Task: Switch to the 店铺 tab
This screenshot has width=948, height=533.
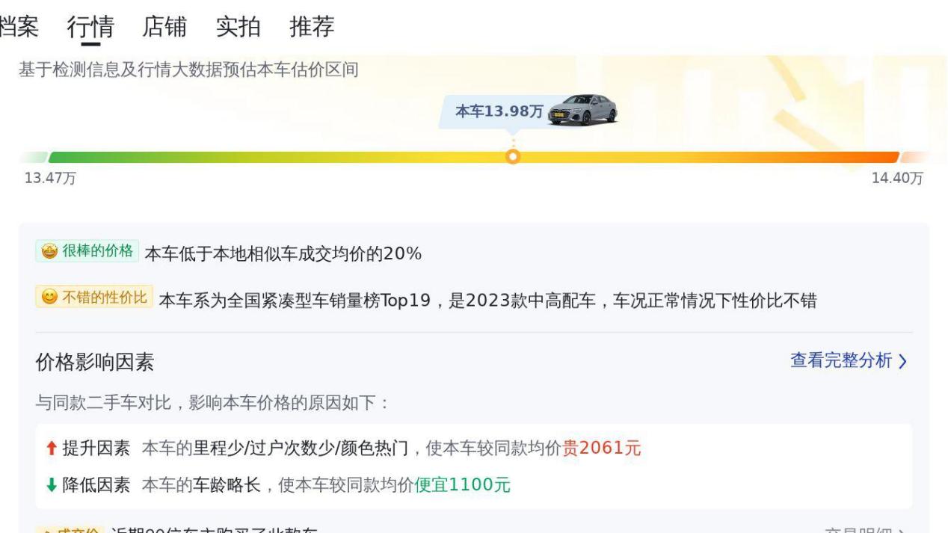Action: coord(164,27)
